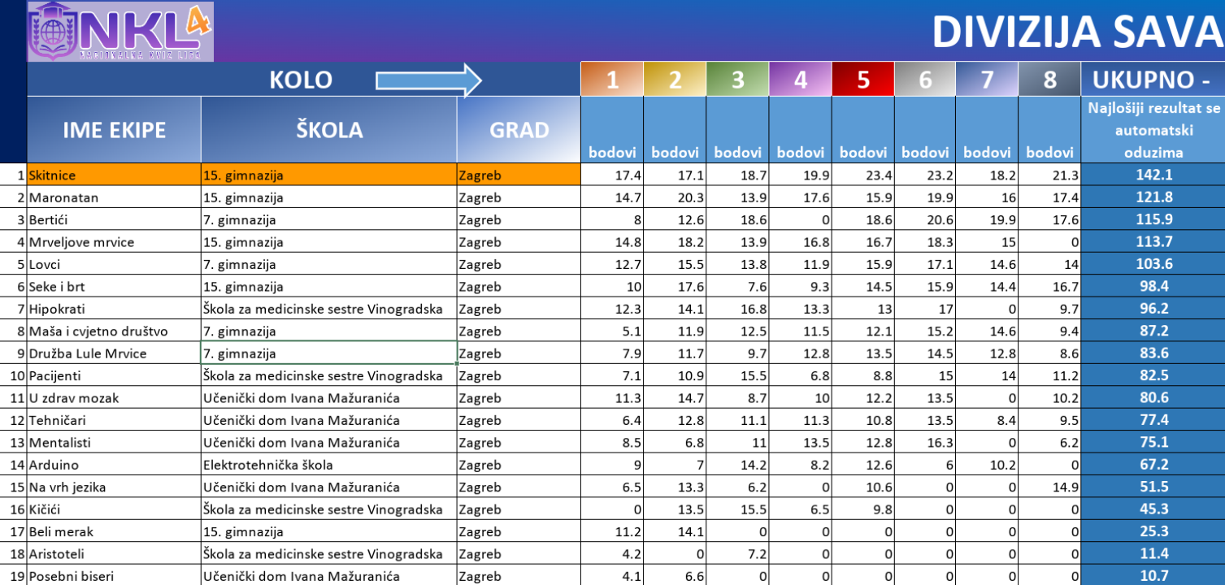The image size is (1225, 585).
Task: Click the school cell for Družba Lule Mrvice
Action: tap(328, 353)
